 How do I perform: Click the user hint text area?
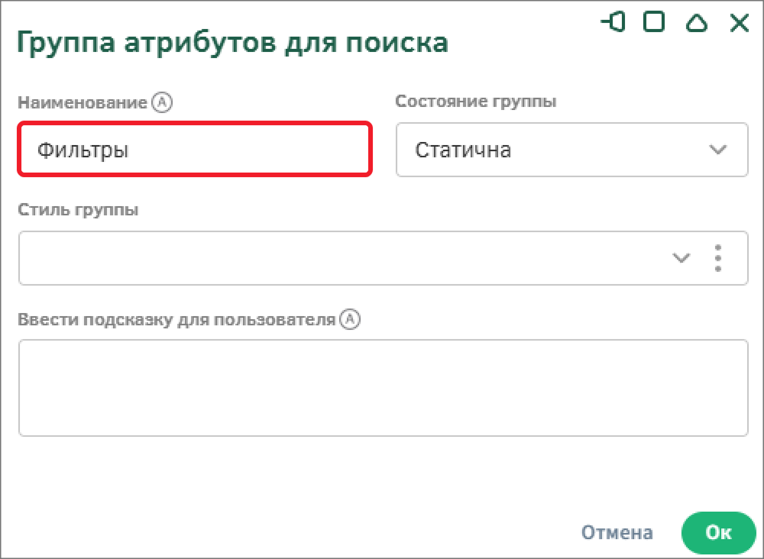point(383,388)
